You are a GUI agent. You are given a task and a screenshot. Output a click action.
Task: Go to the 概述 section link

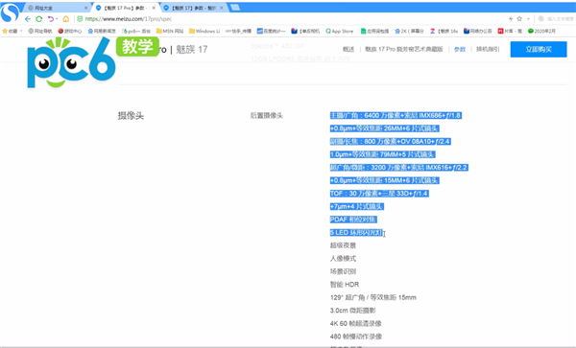348,49
